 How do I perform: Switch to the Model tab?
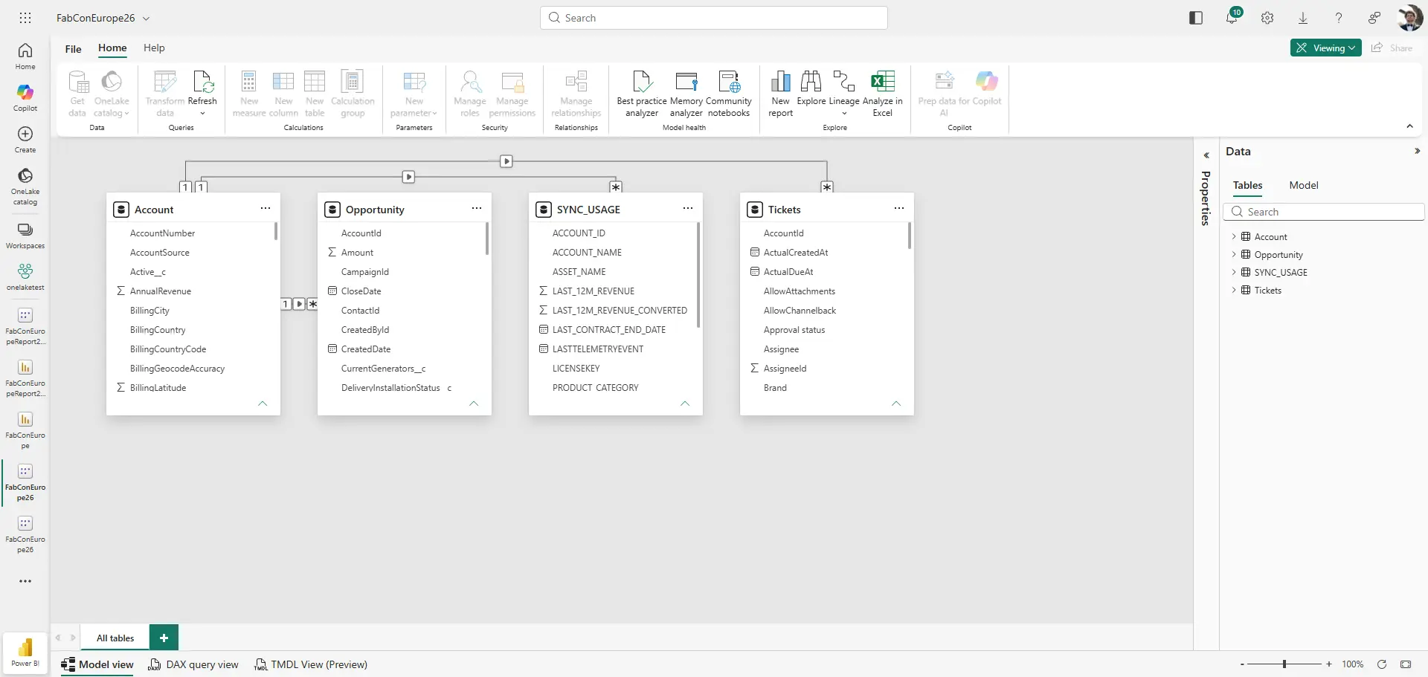coord(1303,185)
